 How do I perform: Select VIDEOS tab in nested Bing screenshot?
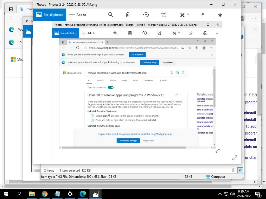[x=113, y=81]
